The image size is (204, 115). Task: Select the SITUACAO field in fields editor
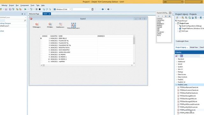click(160, 32)
